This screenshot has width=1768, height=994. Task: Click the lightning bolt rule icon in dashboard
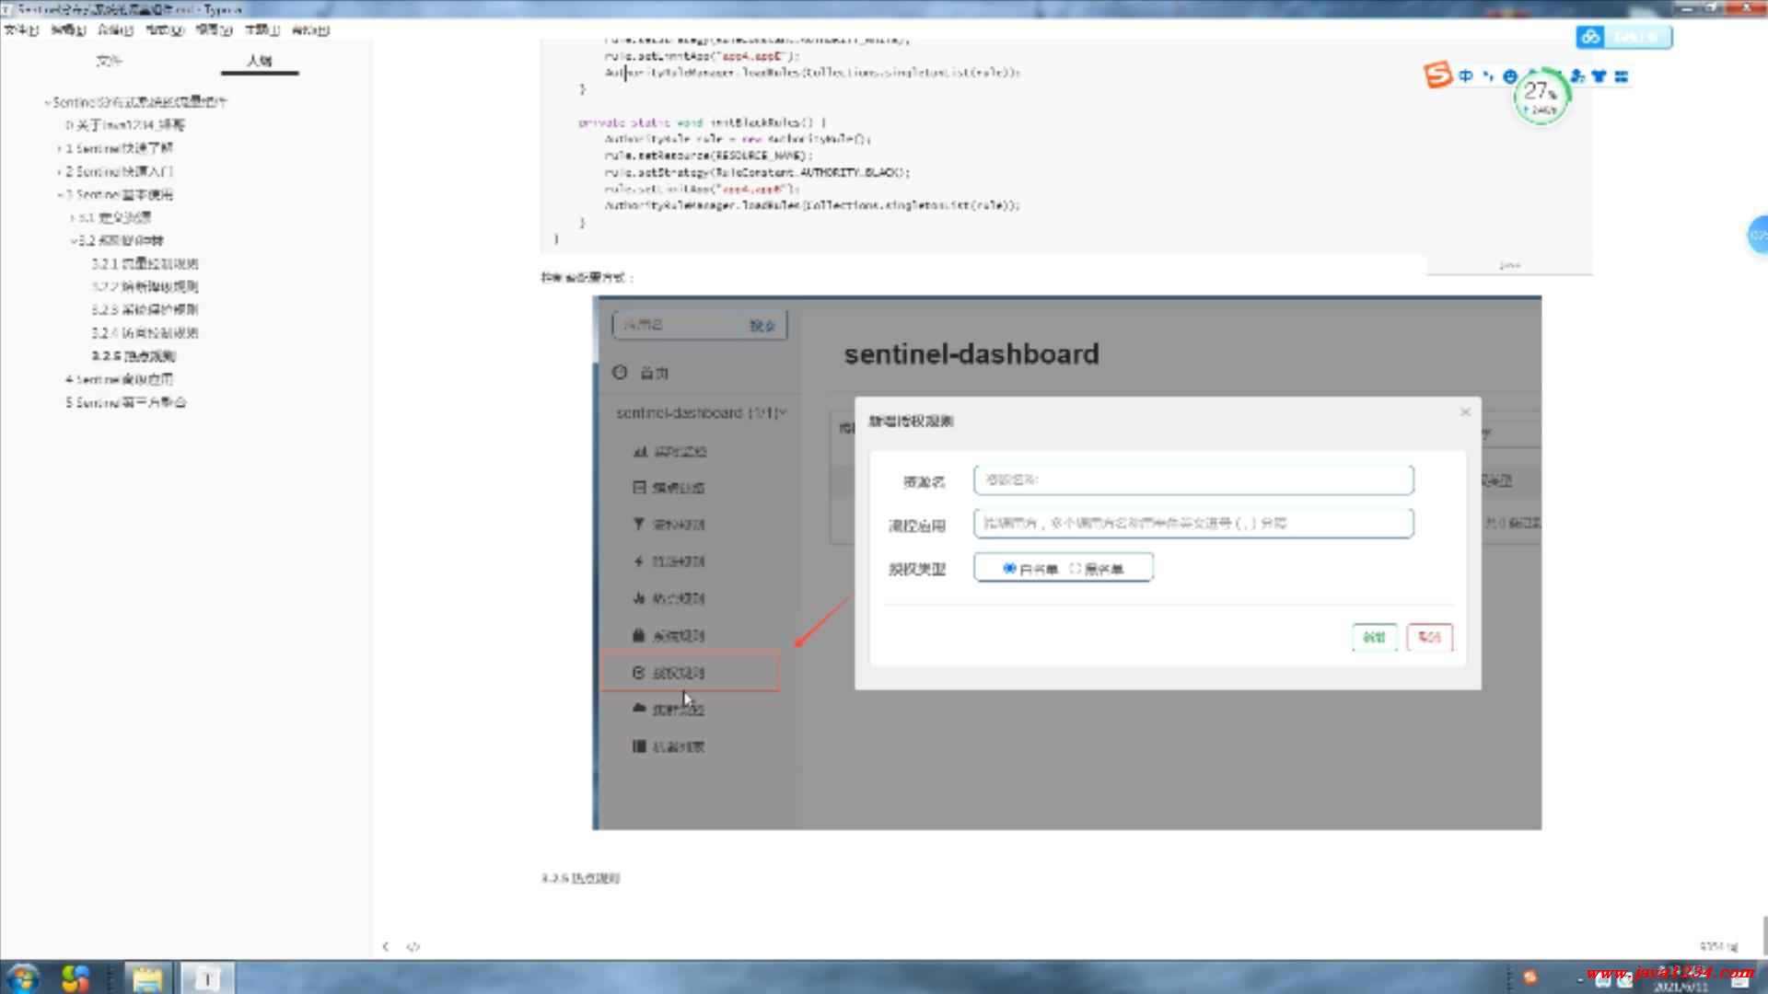pos(639,561)
